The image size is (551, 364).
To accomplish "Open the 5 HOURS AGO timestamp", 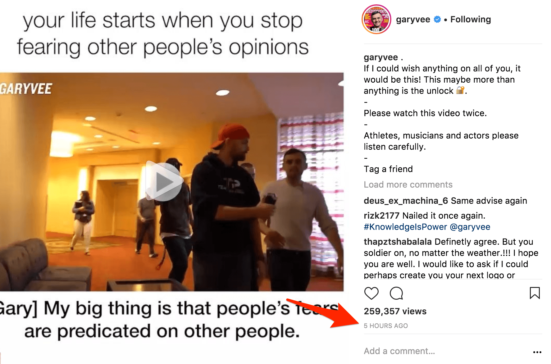I will point(386,326).
